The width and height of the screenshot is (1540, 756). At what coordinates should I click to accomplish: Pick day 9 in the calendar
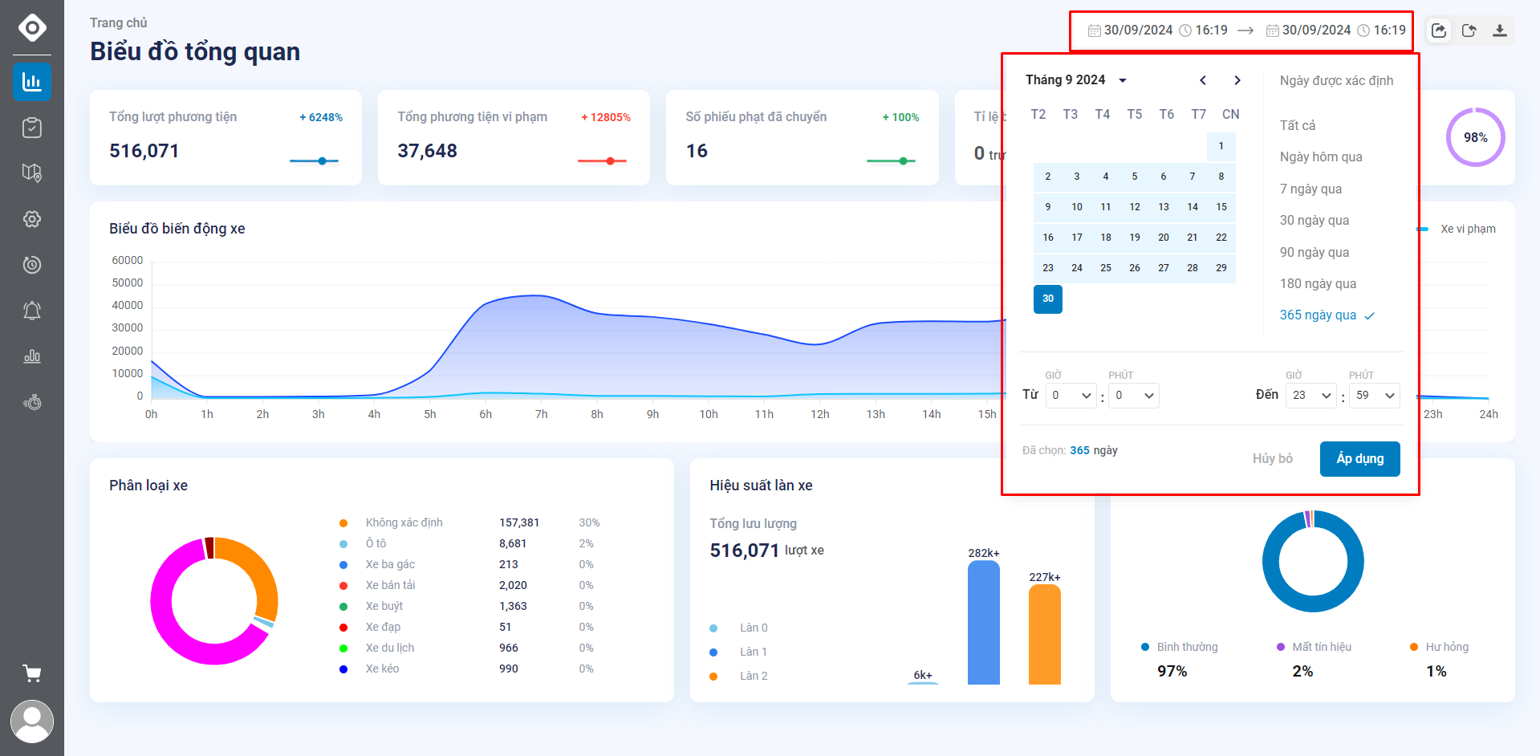1048,207
